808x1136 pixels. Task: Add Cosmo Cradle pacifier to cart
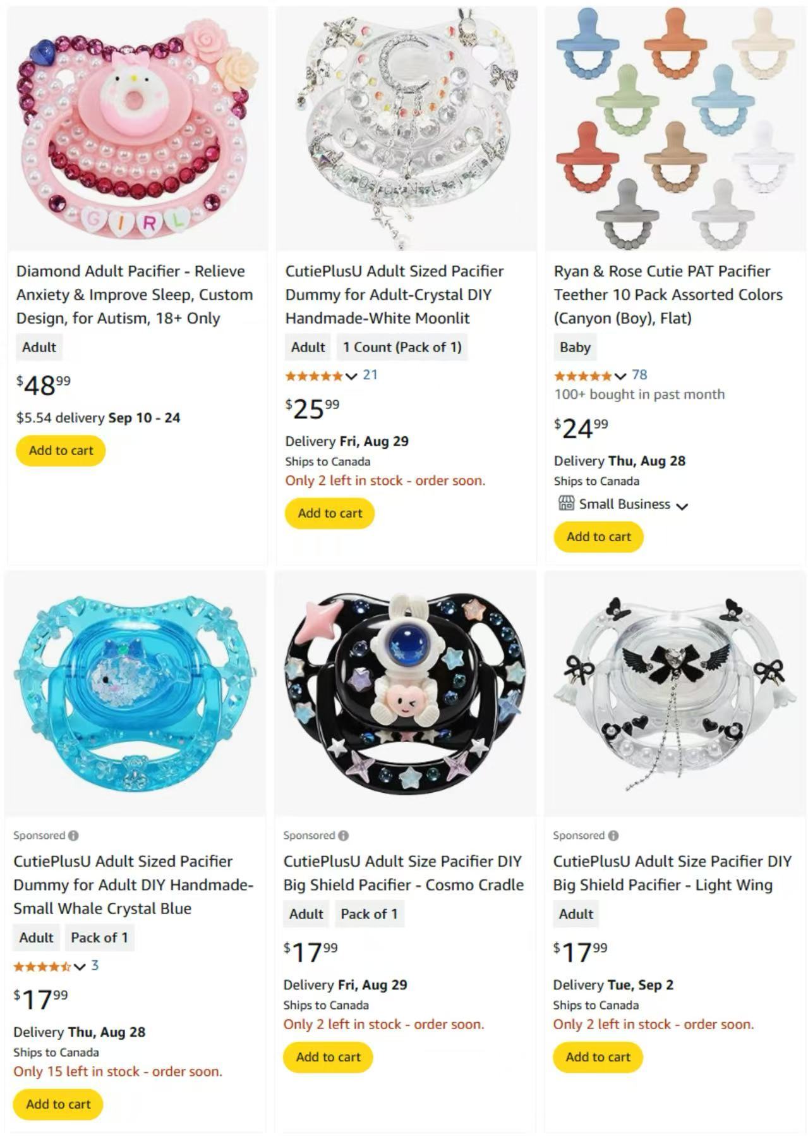[x=328, y=1057]
